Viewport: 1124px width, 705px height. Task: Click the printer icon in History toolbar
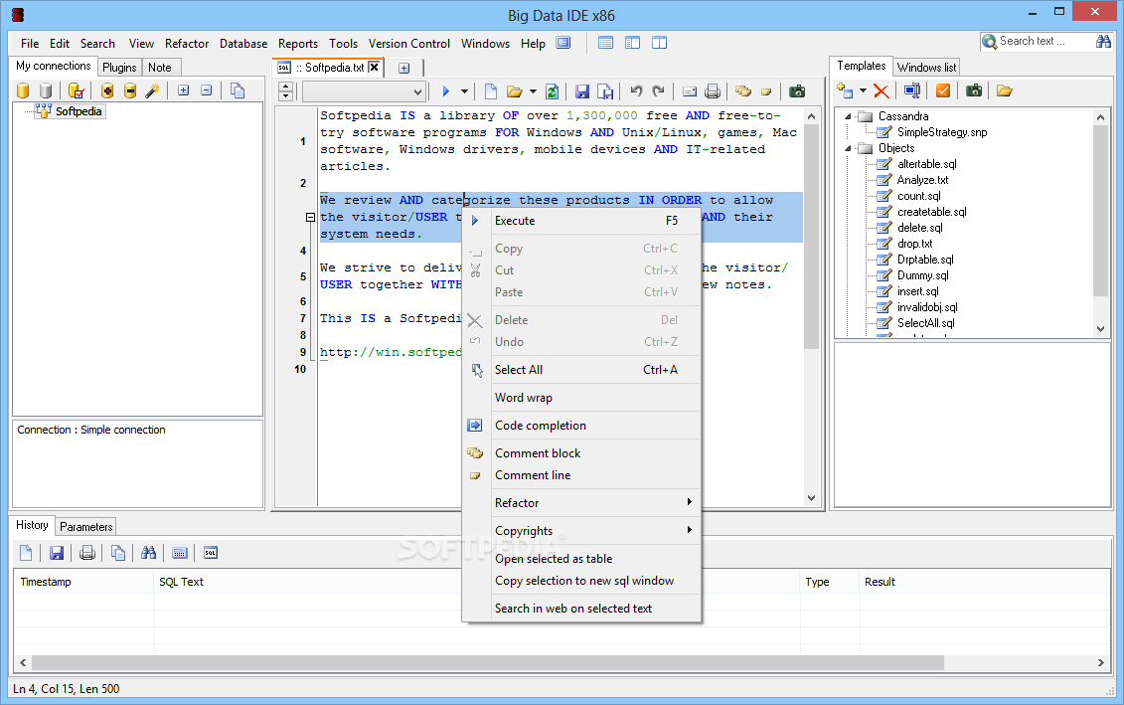point(87,552)
